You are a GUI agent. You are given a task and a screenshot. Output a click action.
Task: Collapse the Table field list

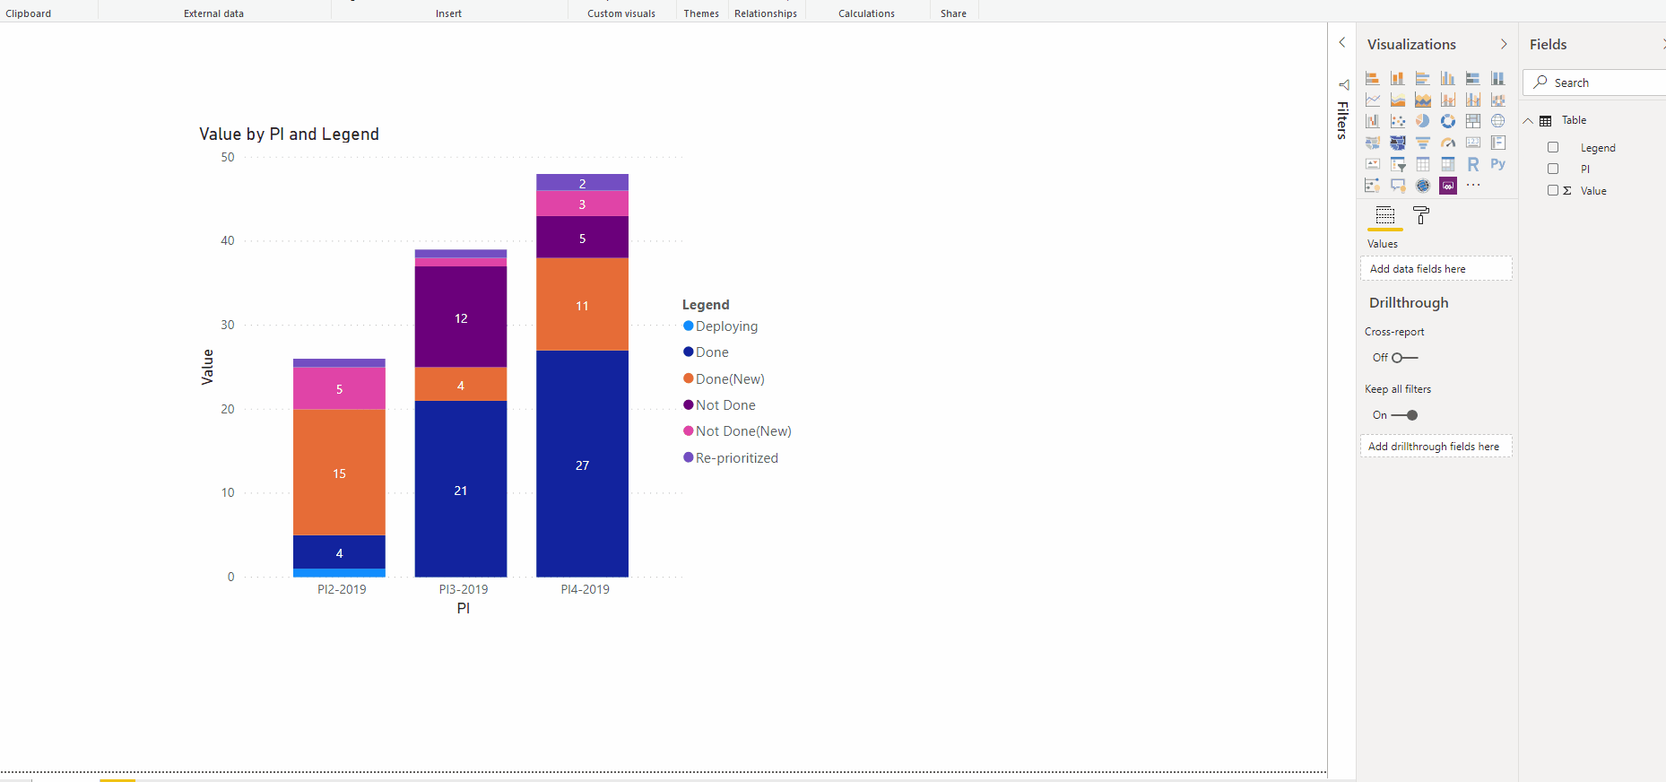pos(1528,120)
